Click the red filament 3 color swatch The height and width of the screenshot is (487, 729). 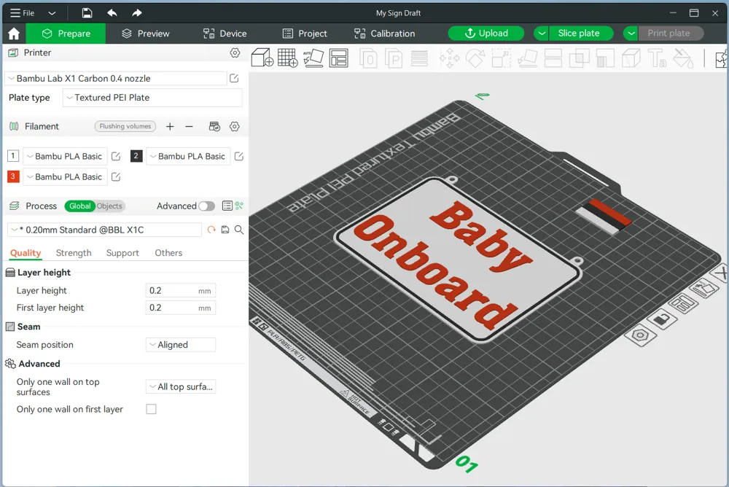[13, 176]
